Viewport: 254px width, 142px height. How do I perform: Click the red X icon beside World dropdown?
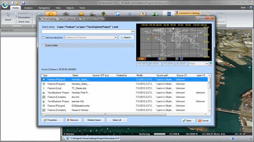[211, 65]
